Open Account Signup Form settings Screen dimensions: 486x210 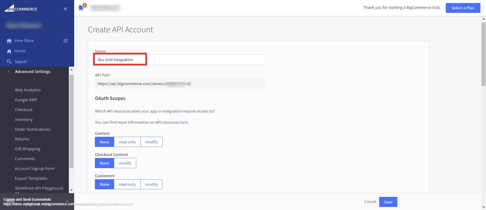34,168
